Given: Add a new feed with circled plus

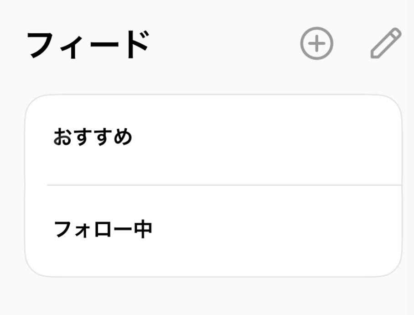Looking at the screenshot, I should 316,43.
